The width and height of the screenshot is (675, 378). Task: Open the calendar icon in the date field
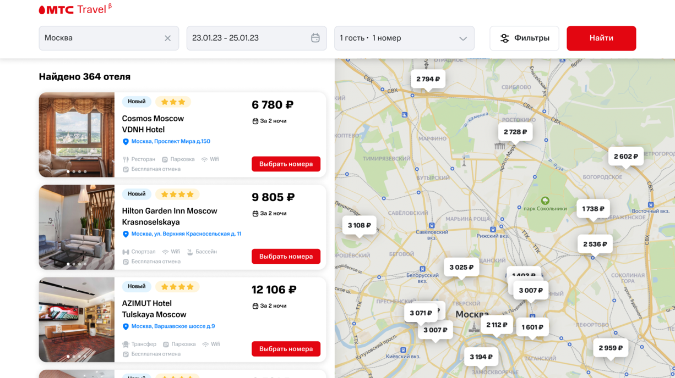point(315,38)
